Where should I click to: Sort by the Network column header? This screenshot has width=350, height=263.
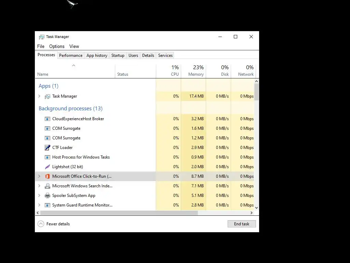243,71
